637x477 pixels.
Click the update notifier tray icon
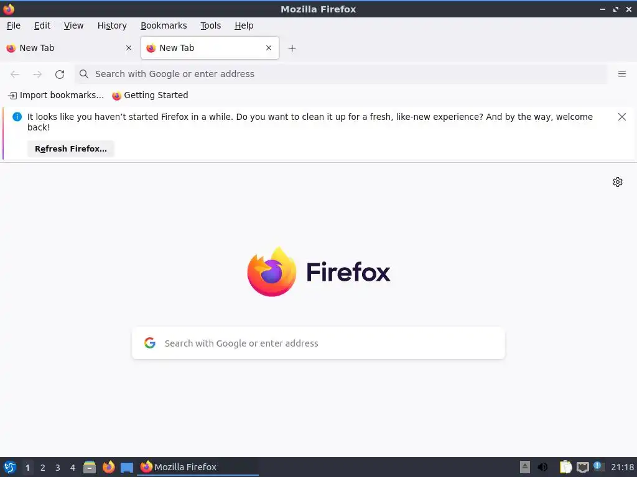[x=599, y=466]
